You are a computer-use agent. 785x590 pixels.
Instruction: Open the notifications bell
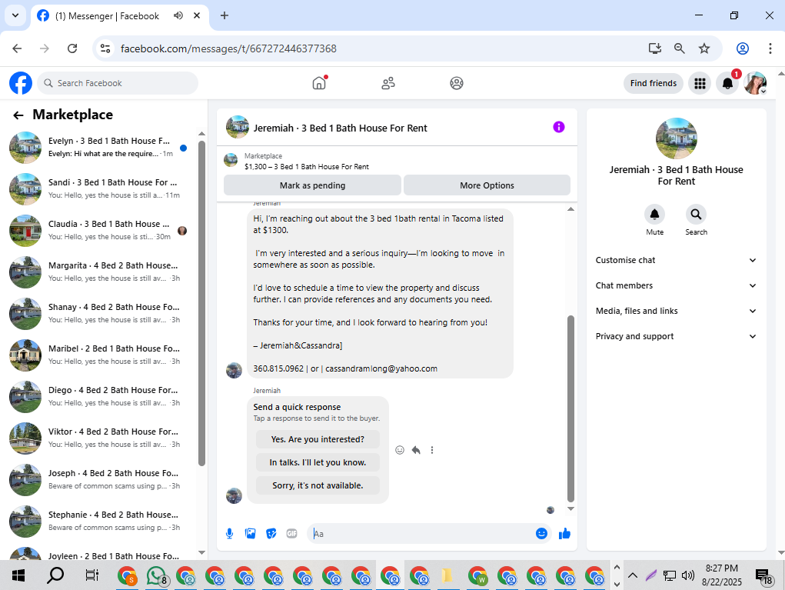pos(727,83)
